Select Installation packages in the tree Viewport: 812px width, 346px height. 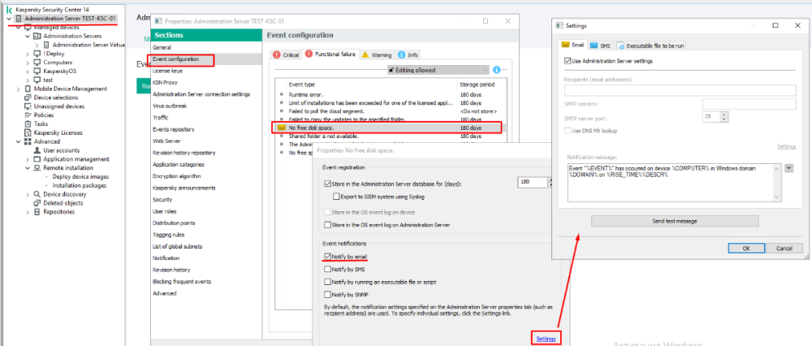click(x=80, y=185)
